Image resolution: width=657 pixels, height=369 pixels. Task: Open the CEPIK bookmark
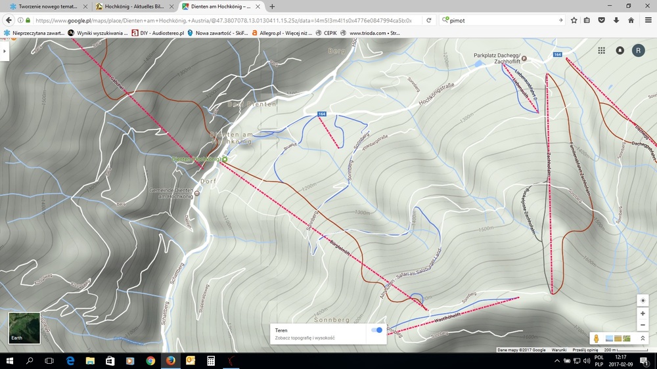click(327, 33)
